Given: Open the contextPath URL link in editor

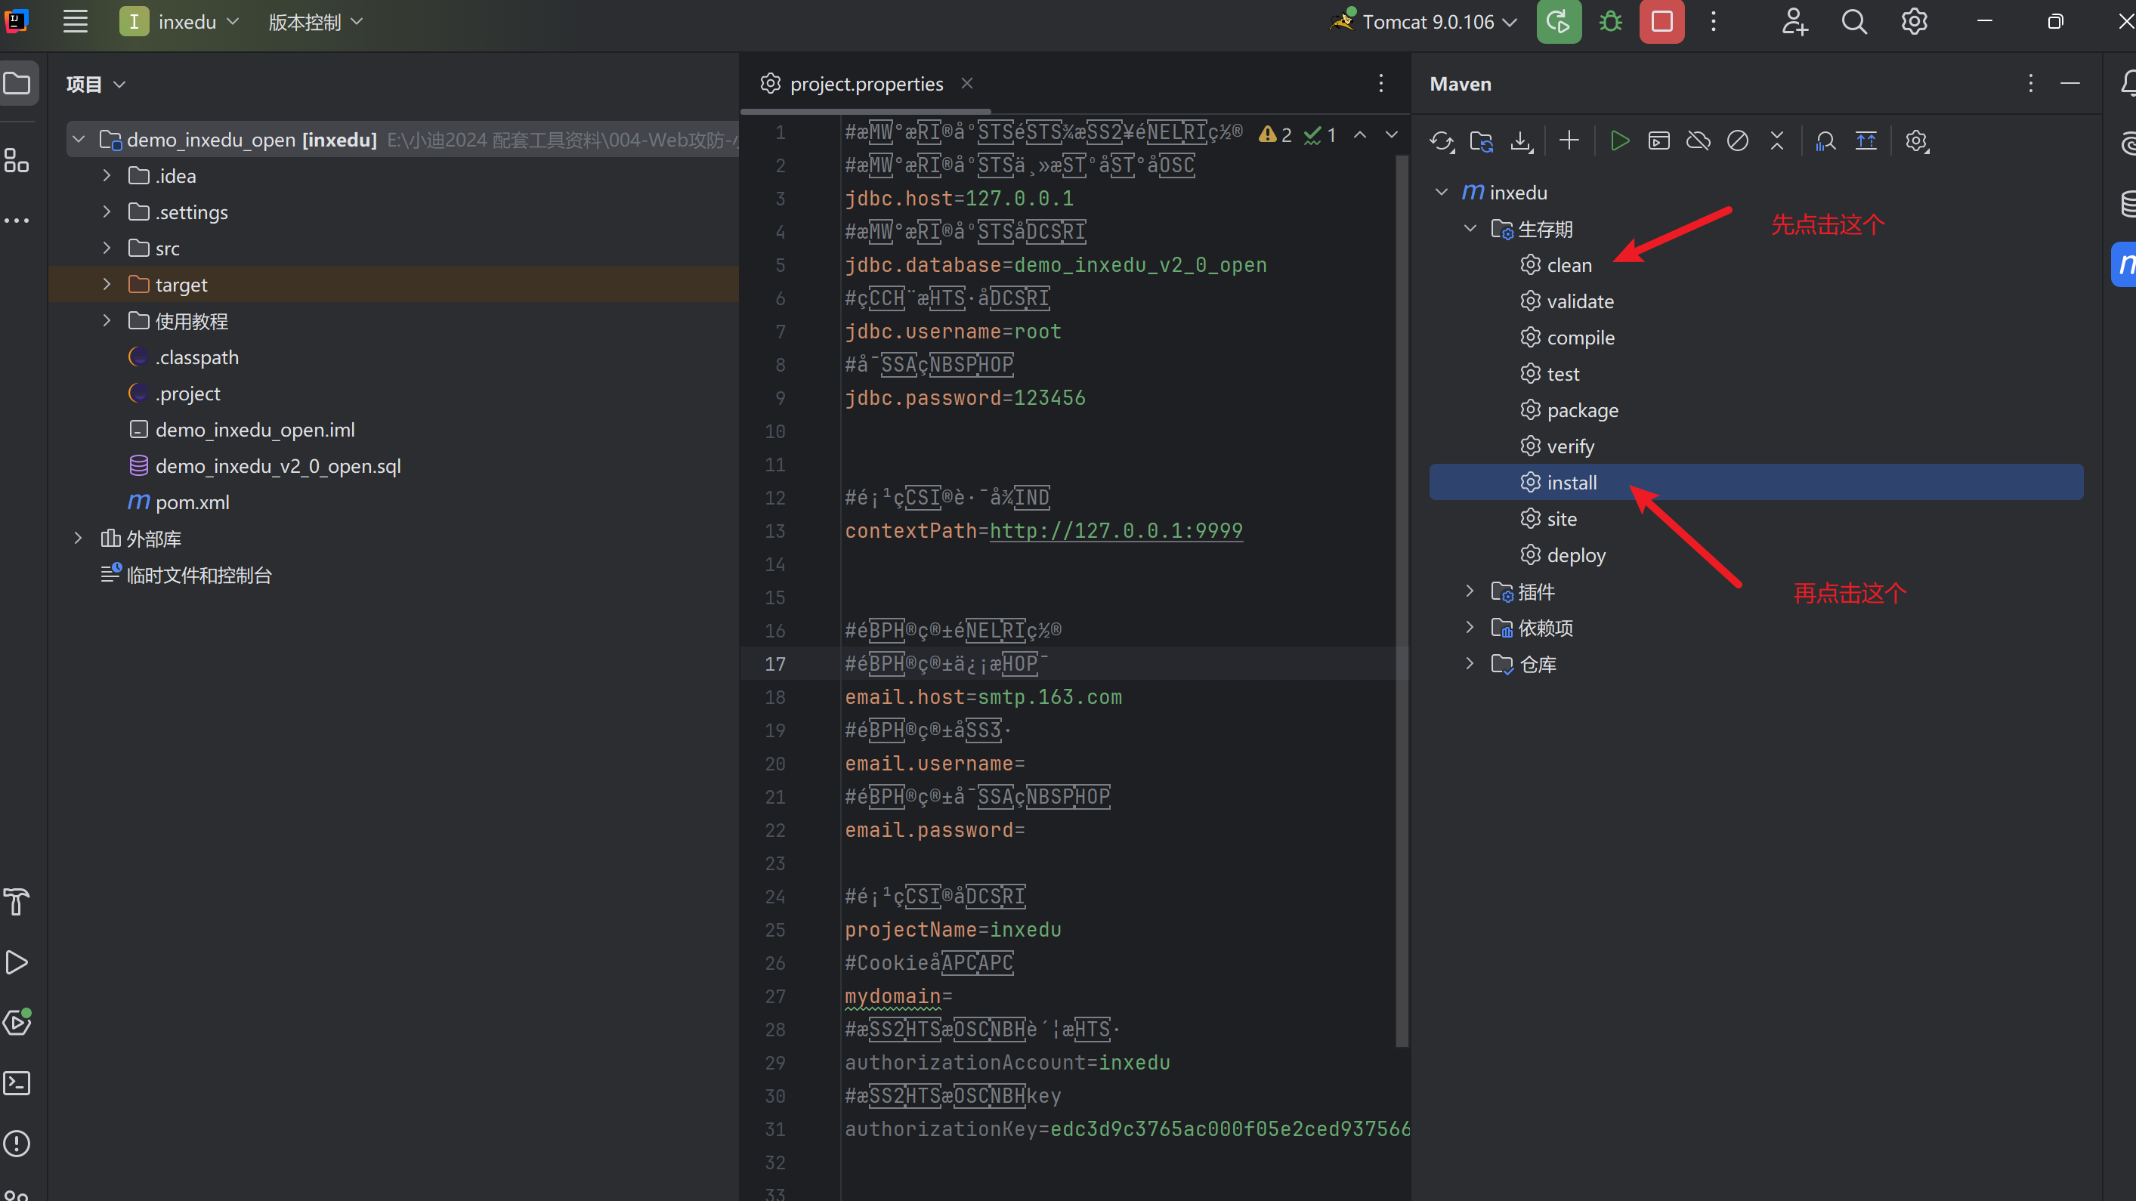Looking at the screenshot, I should point(1115,530).
